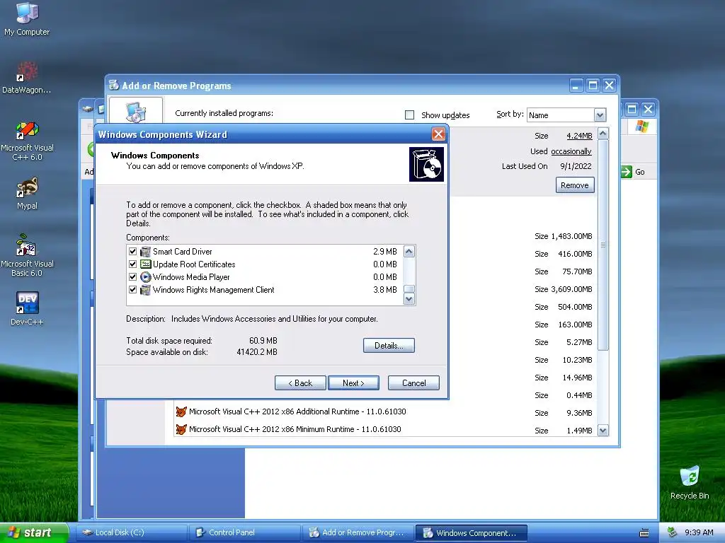Launch the Dev-C++ desktop icon
Viewport: 725px width, 543px height.
pyautogui.click(x=27, y=308)
